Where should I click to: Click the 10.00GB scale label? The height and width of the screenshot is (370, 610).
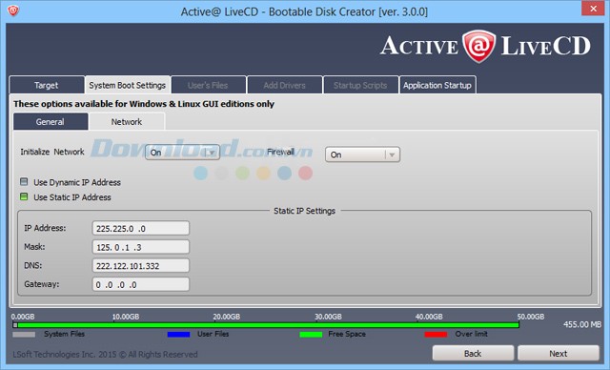click(x=125, y=317)
